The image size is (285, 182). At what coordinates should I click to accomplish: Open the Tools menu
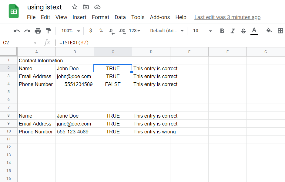(x=138, y=17)
